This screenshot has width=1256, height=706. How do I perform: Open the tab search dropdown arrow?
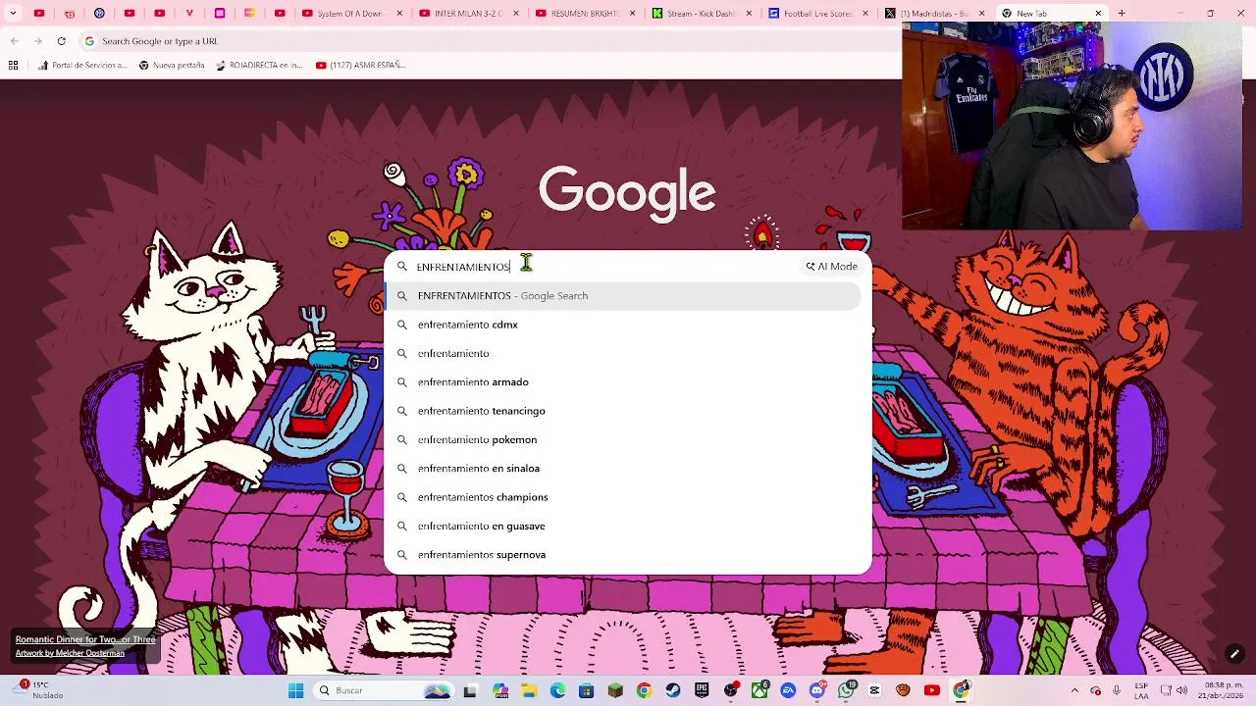[13, 14]
